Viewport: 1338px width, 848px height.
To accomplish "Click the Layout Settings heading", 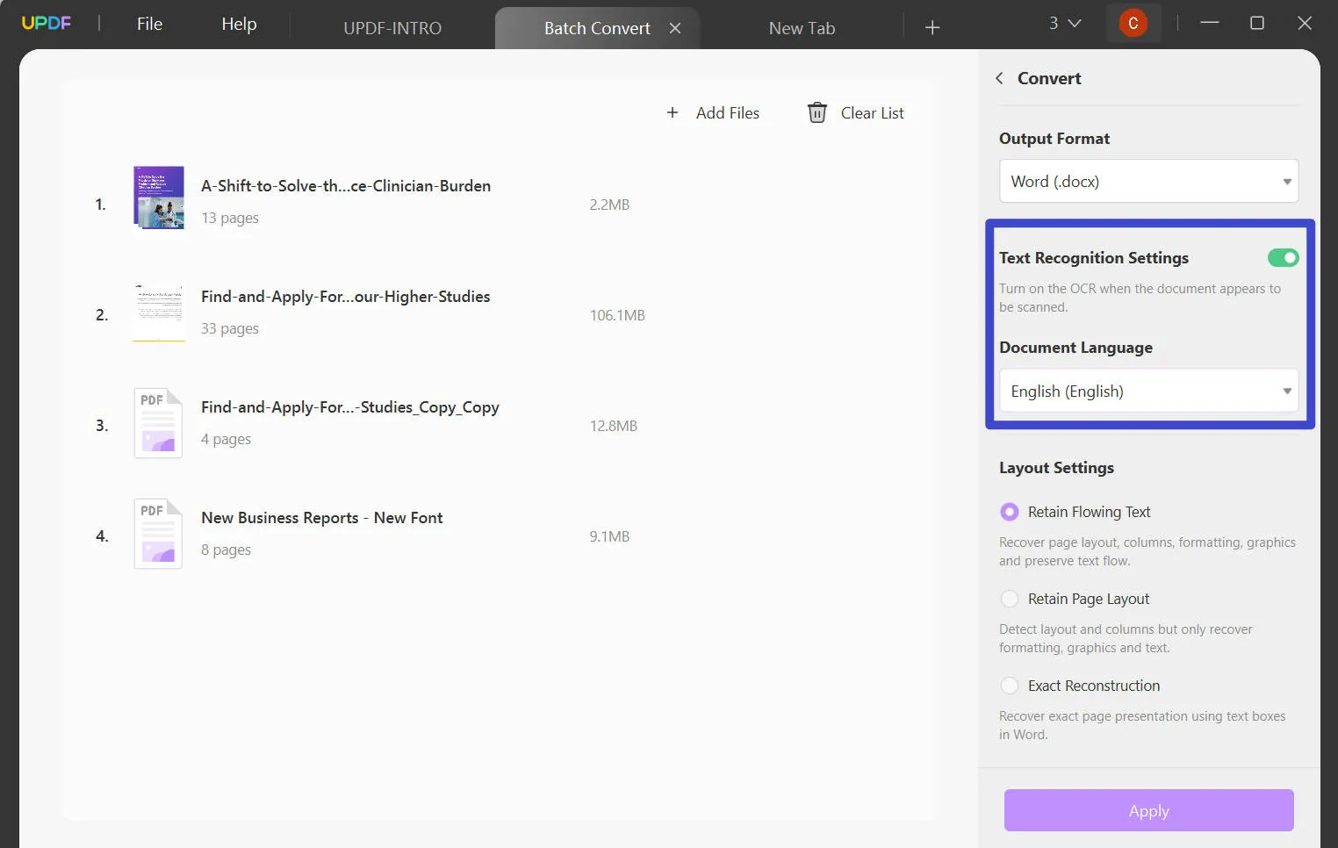I will coord(1056,468).
